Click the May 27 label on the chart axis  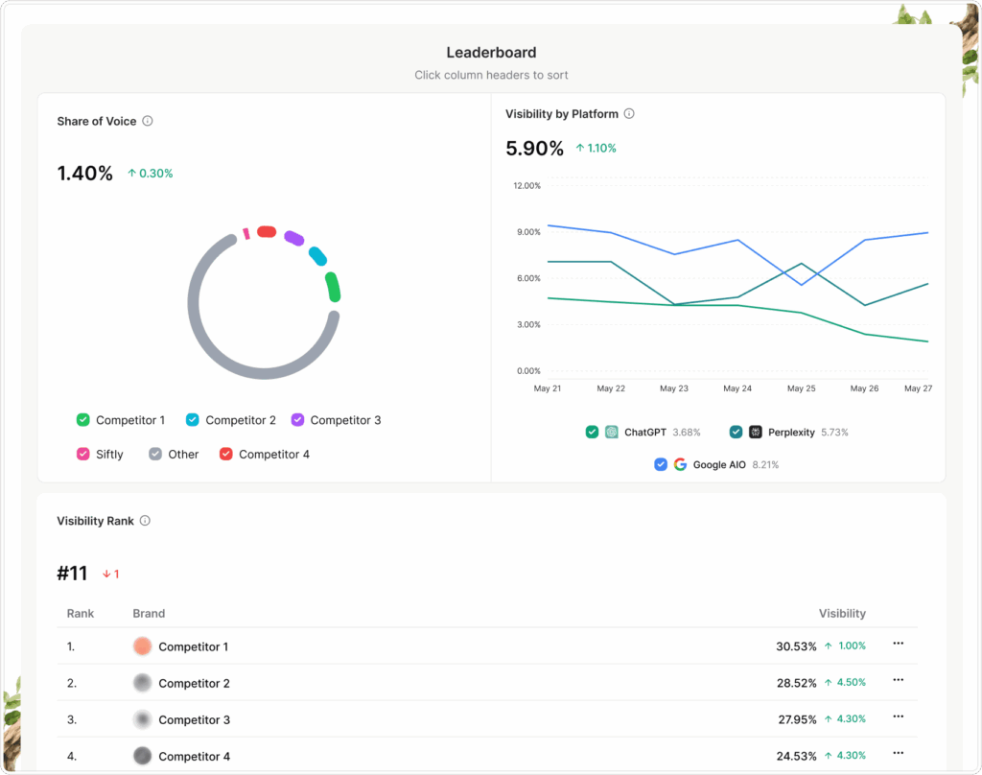918,388
